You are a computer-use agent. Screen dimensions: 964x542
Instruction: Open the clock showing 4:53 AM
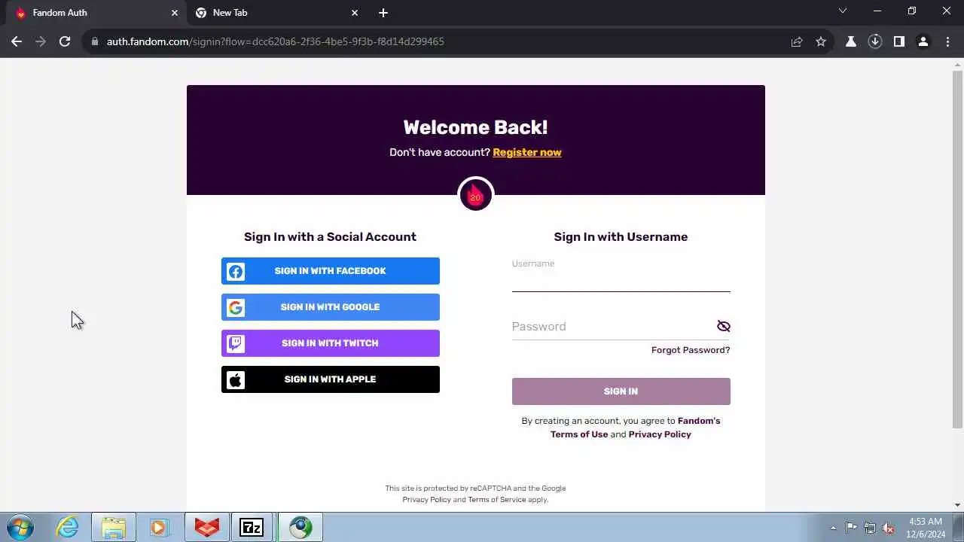[926, 528]
